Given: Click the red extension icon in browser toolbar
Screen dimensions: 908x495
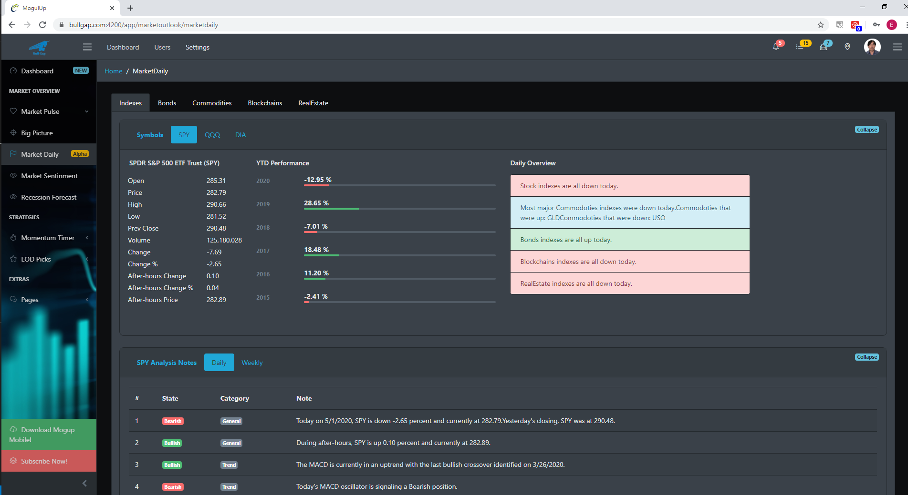Looking at the screenshot, I should tap(855, 25).
